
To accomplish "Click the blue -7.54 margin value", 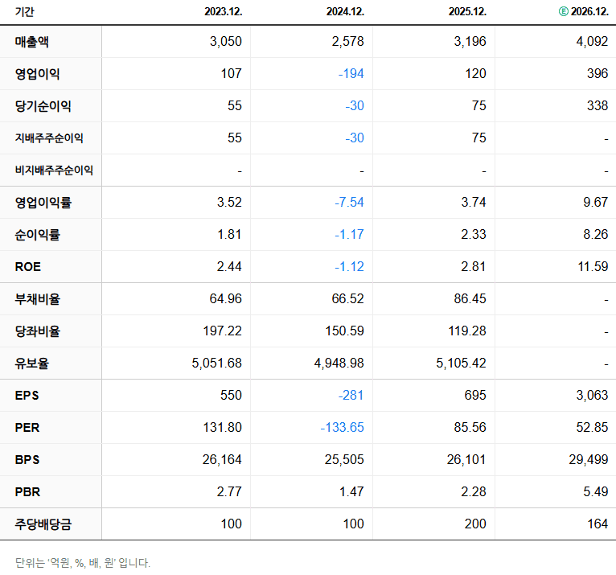I will [x=349, y=203].
